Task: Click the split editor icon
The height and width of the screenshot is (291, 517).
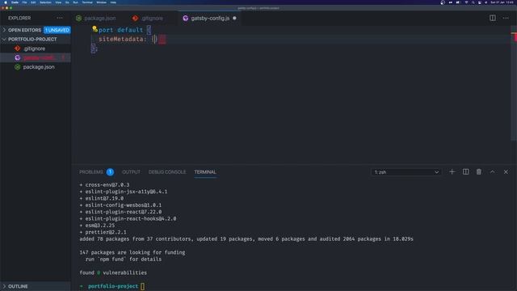Action: (492, 18)
